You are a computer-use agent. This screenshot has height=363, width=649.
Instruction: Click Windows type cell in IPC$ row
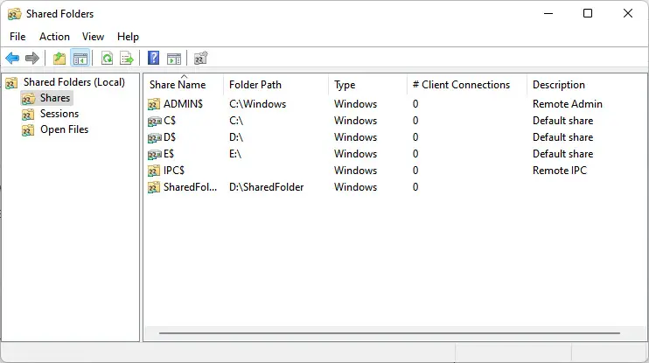pos(355,170)
